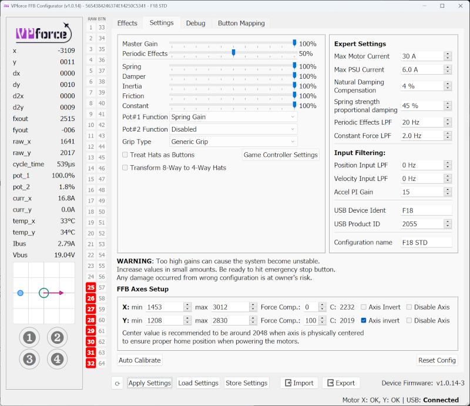
Task: Click Apply Settings button
Action: (x=149, y=383)
